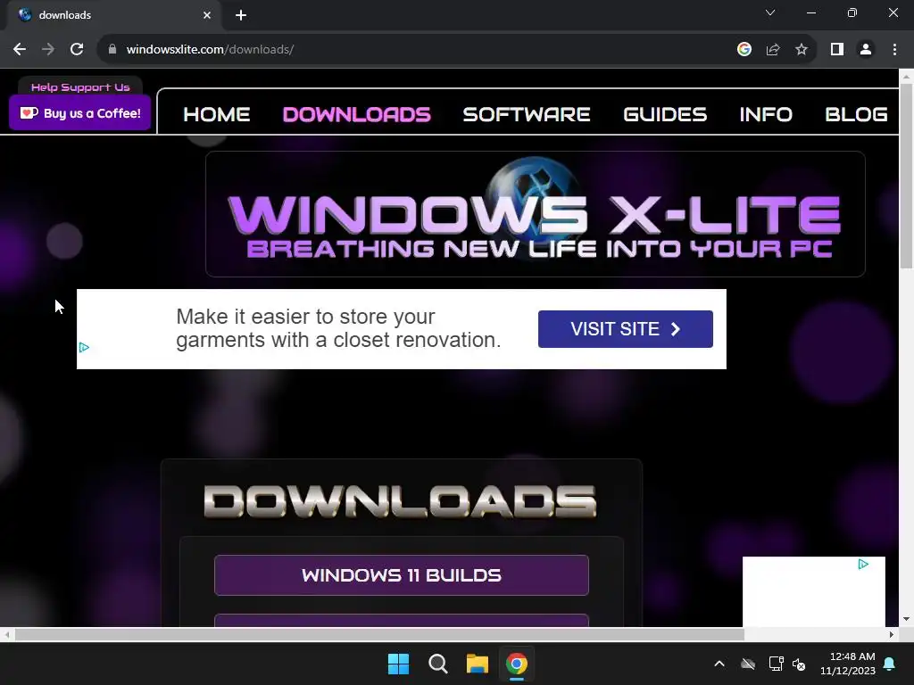Click the scroll right arrow
Viewport: 914px width, 685px height.
pos(892,634)
